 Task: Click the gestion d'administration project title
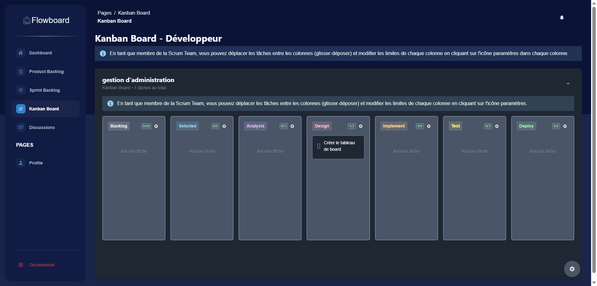[x=138, y=80]
